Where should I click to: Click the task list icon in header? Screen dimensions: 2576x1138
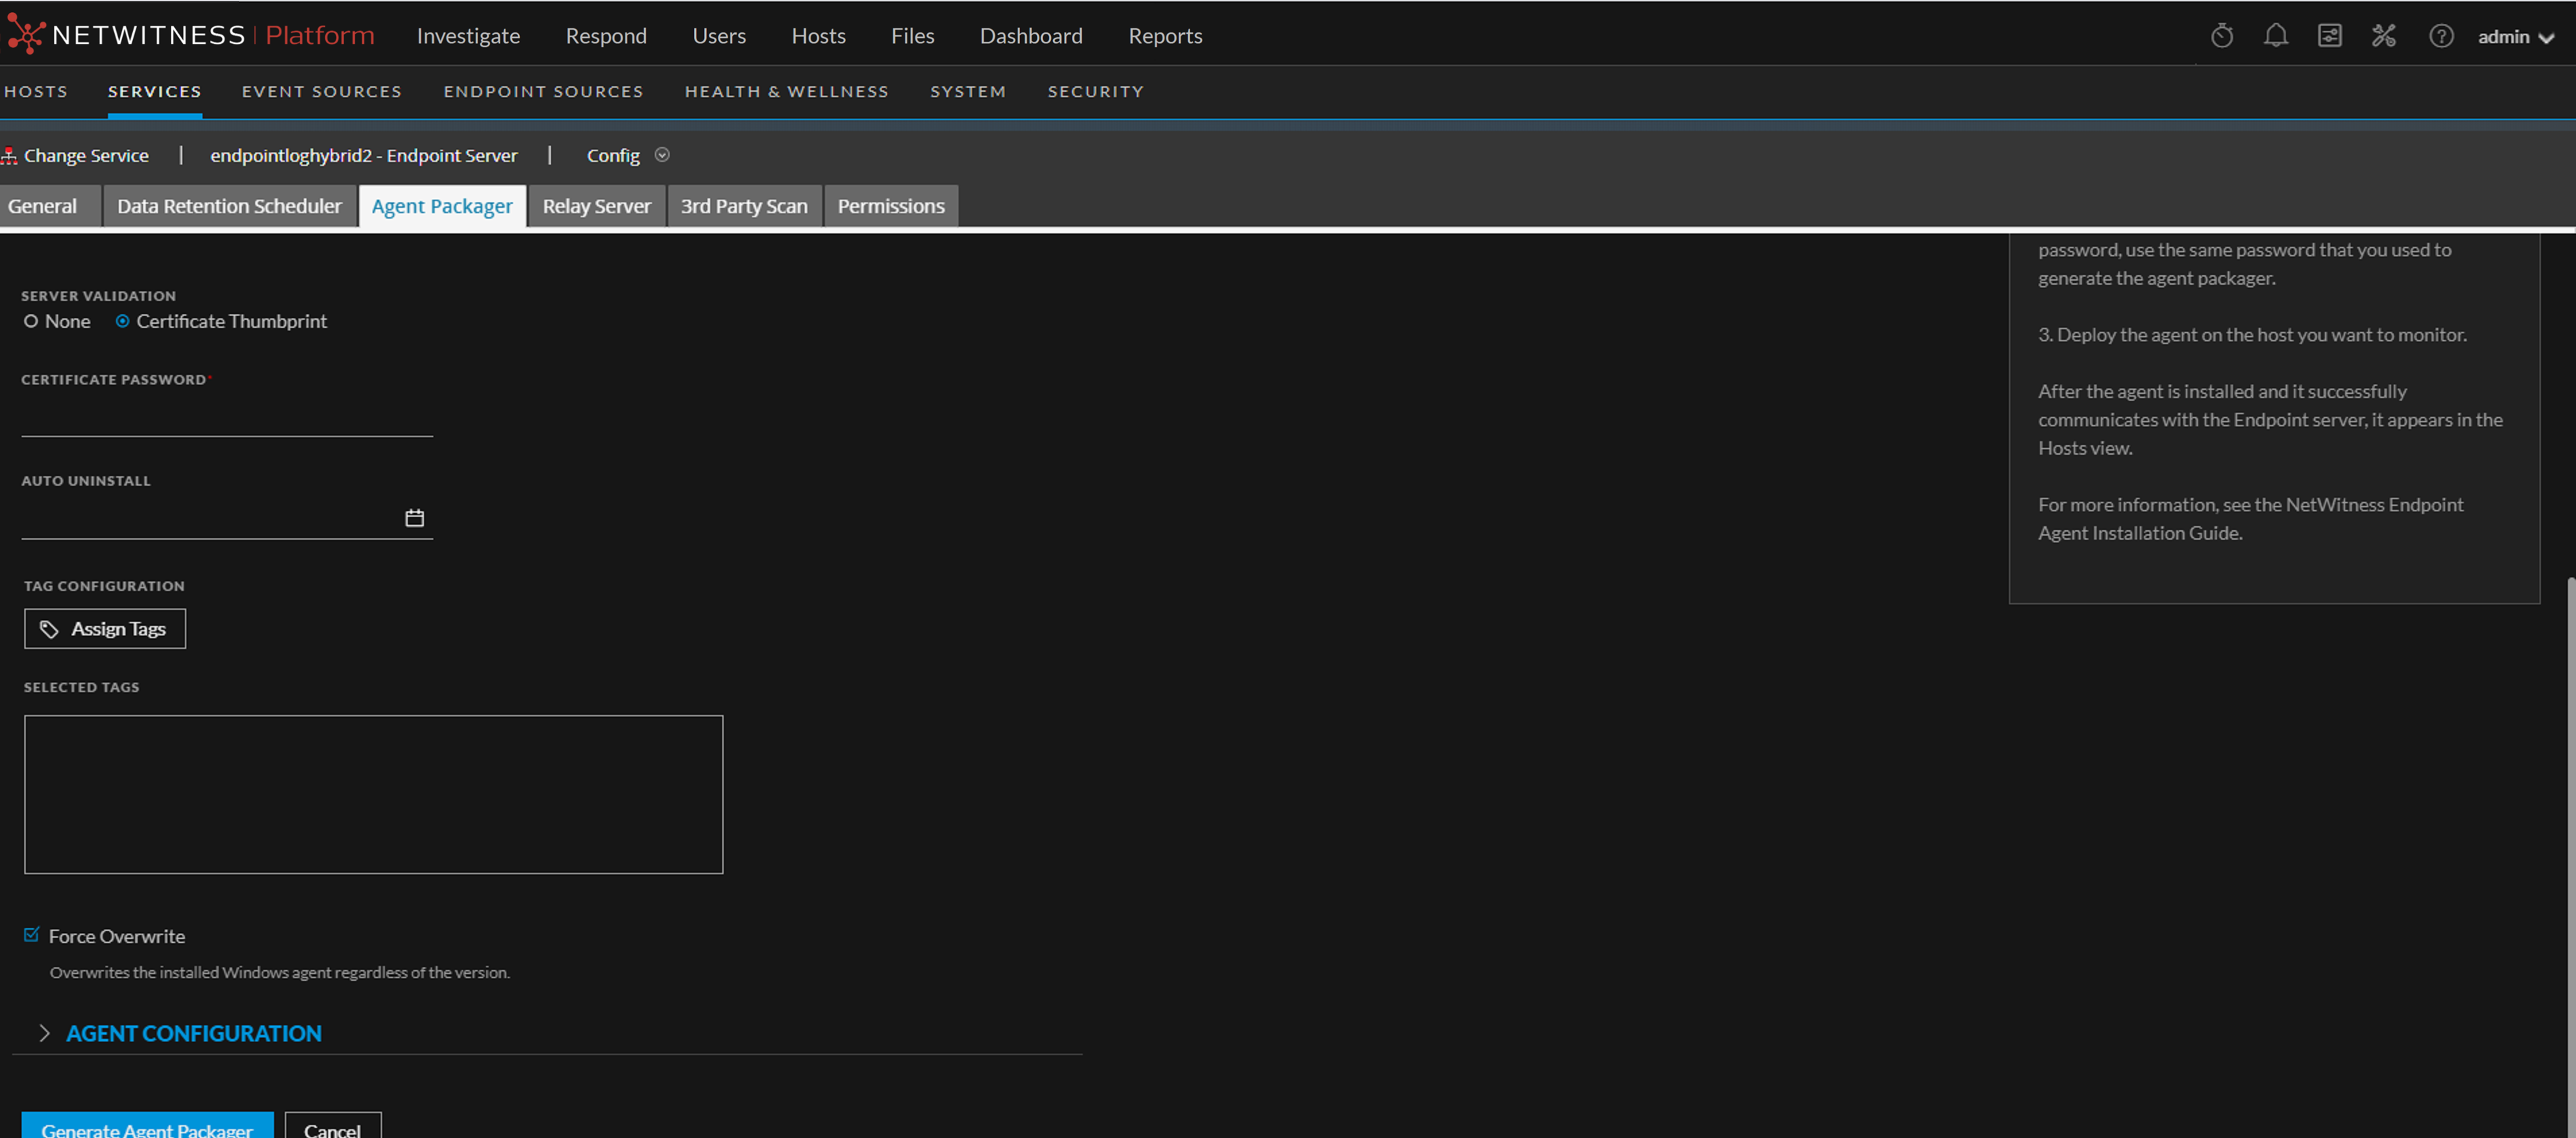2329,36
